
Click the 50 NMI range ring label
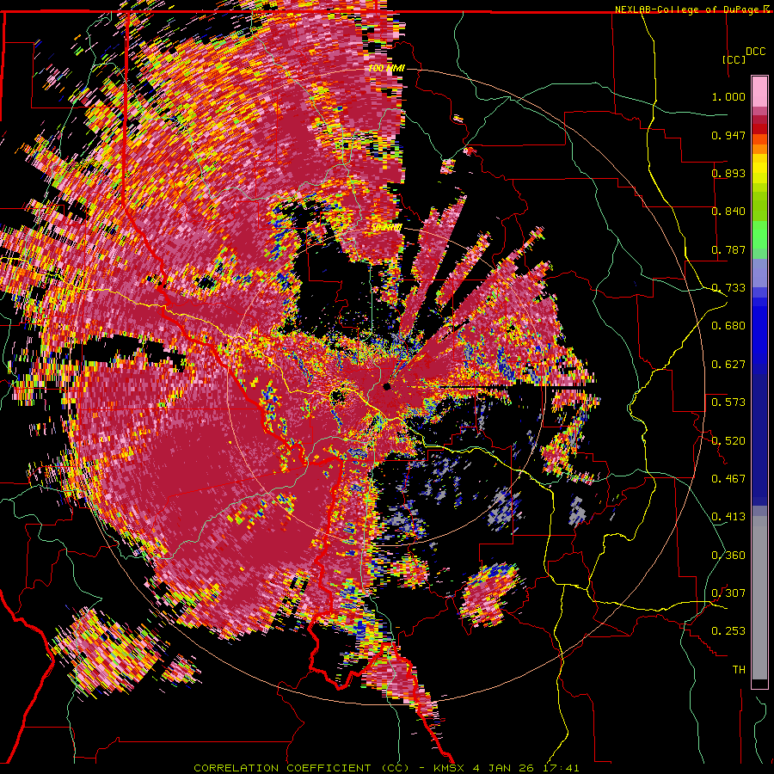tap(386, 228)
